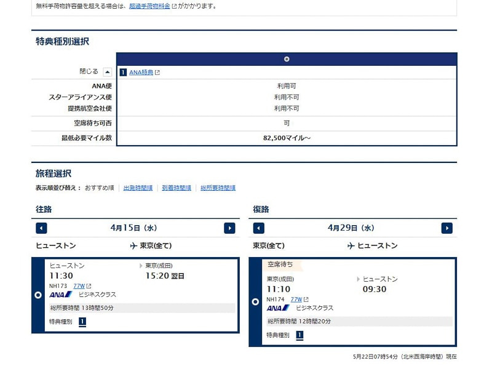Open 77W aircraft info for flight NH173
This screenshot has width=492, height=377.
pos(79,286)
